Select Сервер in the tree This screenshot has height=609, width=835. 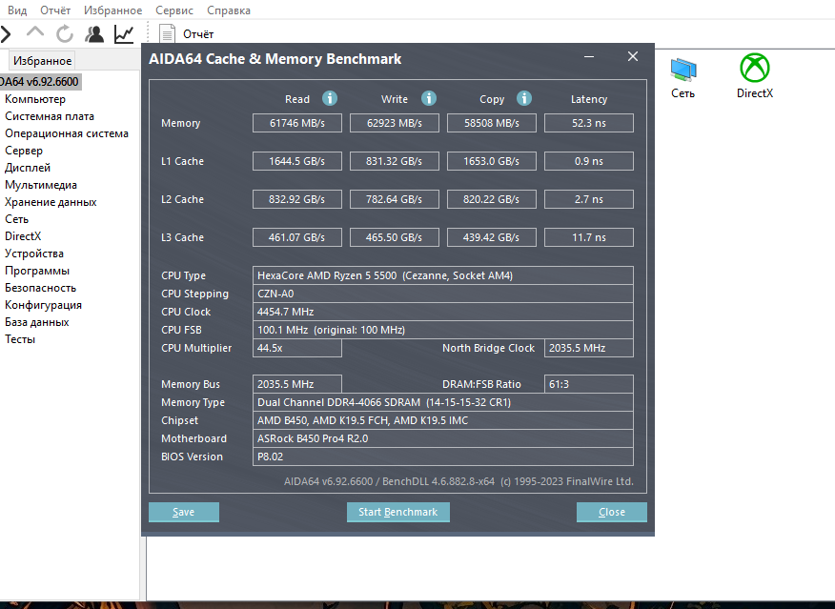coord(24,151)
